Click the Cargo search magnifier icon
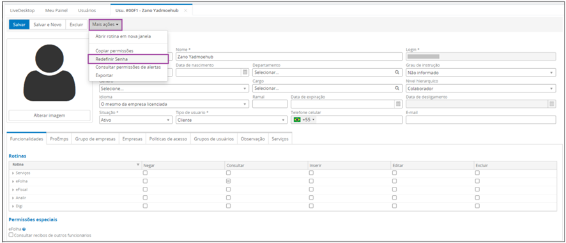 pyautogui.click(x=397, y=88)
